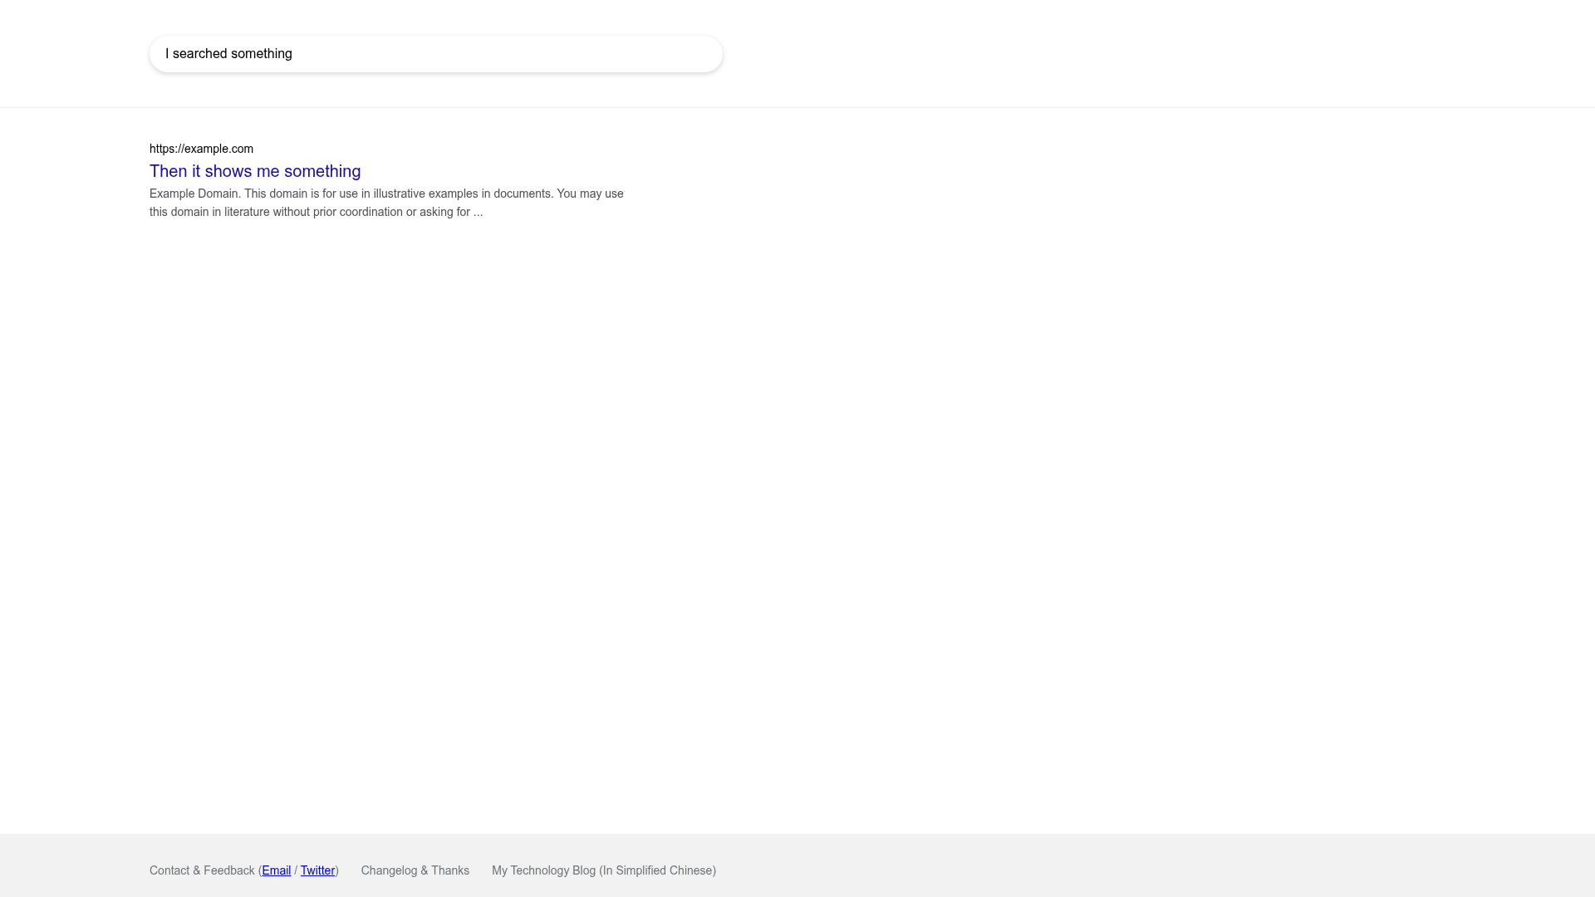Click '(In Simplified Chinese)' in the footer
Viewport: 1595px width, 897px height.
[657, 870]
